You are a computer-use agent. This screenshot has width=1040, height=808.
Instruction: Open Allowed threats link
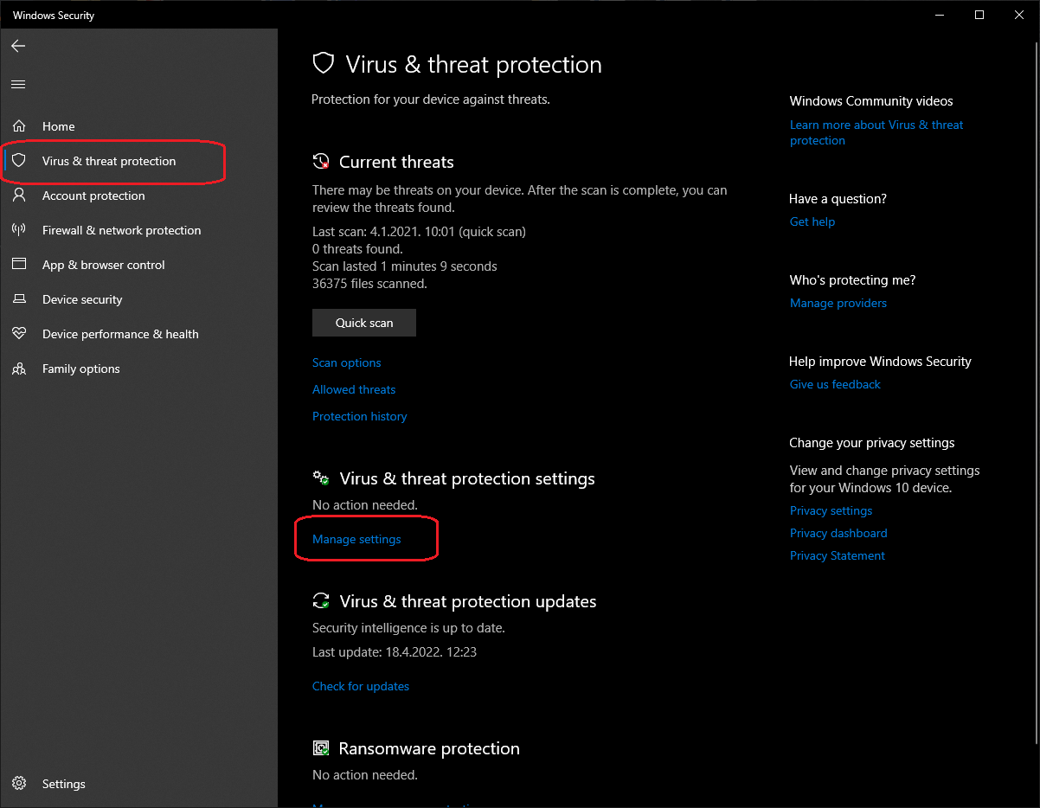click(354, 389)
